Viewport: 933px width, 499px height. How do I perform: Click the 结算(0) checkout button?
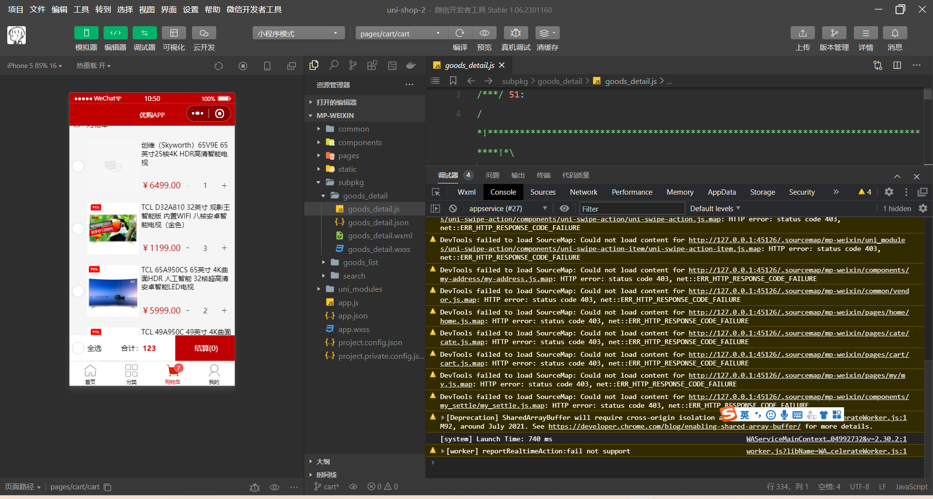[206, 348]
